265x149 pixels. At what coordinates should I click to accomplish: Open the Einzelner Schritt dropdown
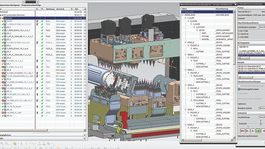click(x=262, y=108)
